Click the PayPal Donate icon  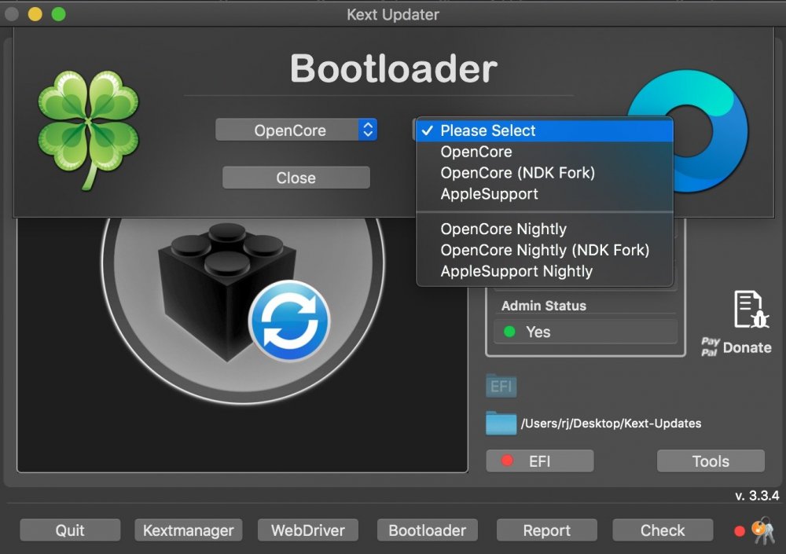point(711,347)
